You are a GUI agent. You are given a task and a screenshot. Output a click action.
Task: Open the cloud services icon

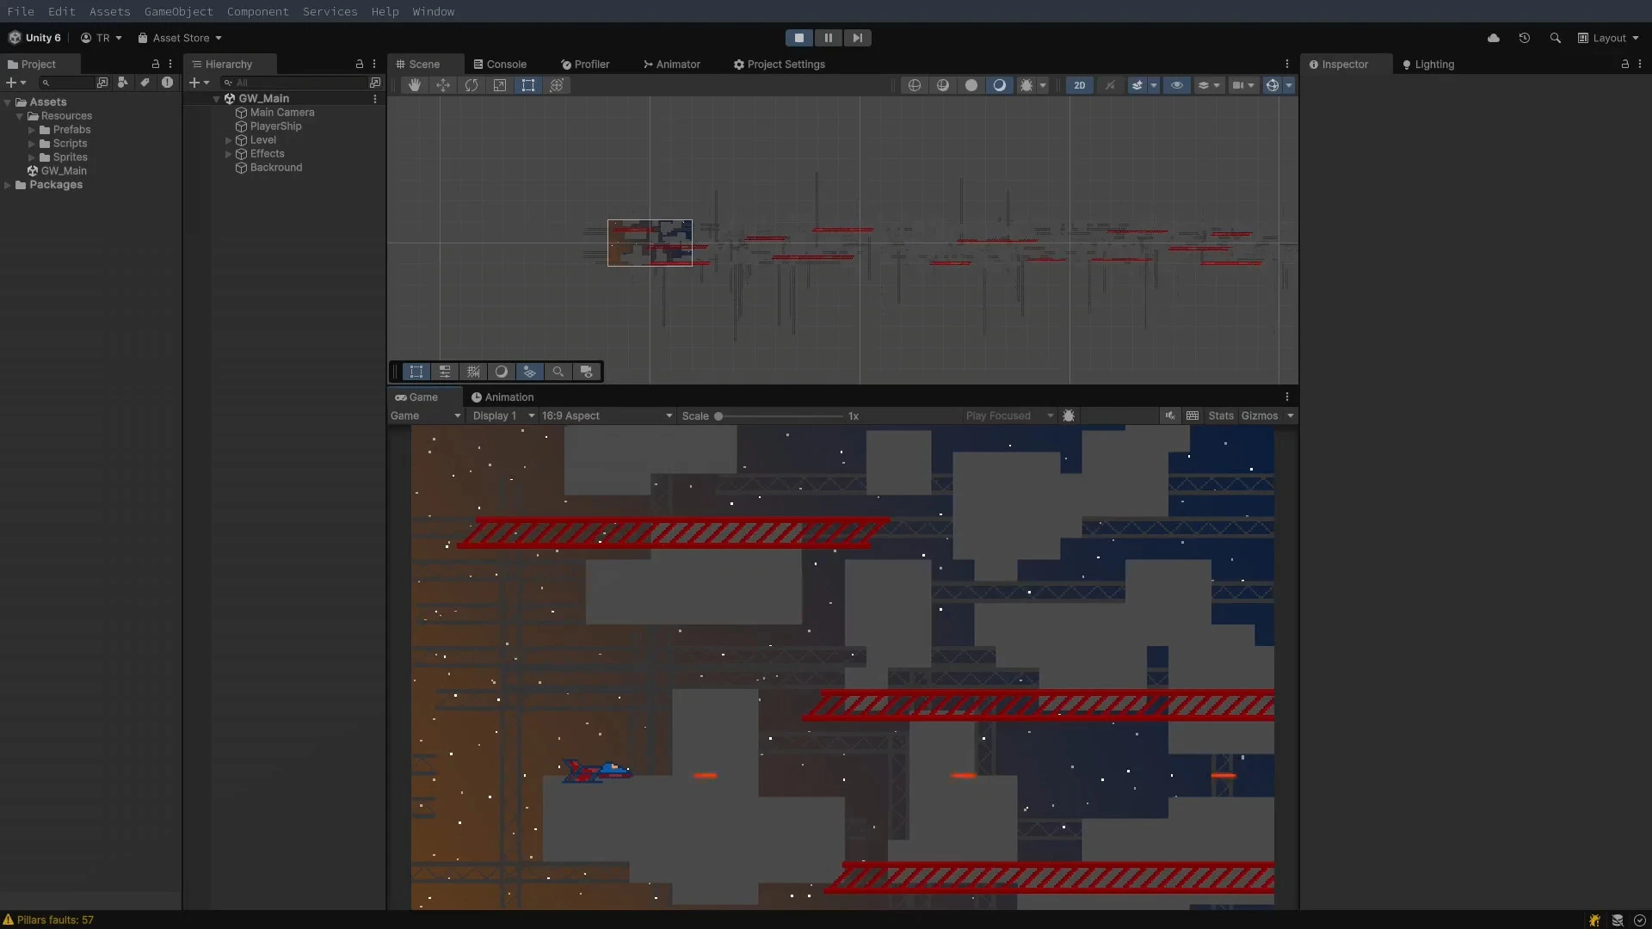click(x=1495, y=38)
